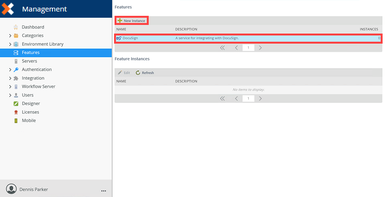Expand the Users tree node
385x197 pixels.
tap(10, 95)
